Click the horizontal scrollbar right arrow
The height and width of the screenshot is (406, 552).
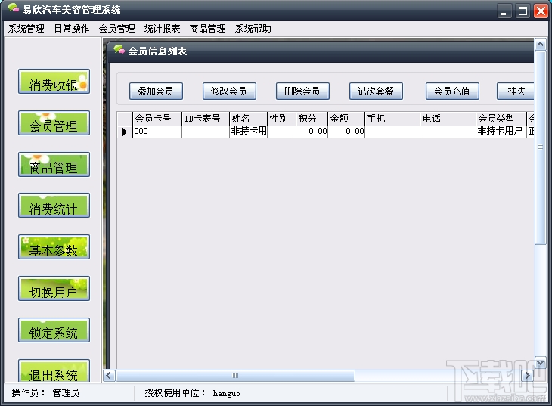tap(526, 376)
